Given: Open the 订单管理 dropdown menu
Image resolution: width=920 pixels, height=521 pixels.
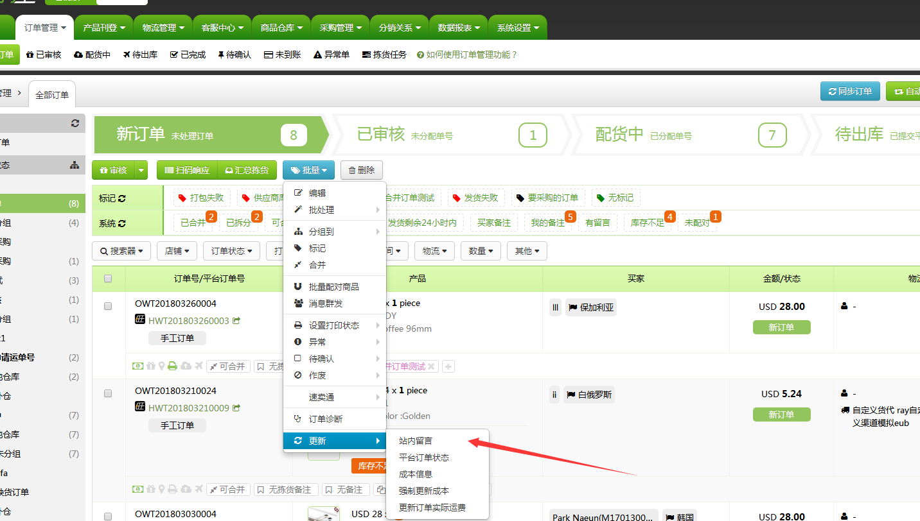Looking at the screenshot, I should pyautogui.click(x=45, y=28).
